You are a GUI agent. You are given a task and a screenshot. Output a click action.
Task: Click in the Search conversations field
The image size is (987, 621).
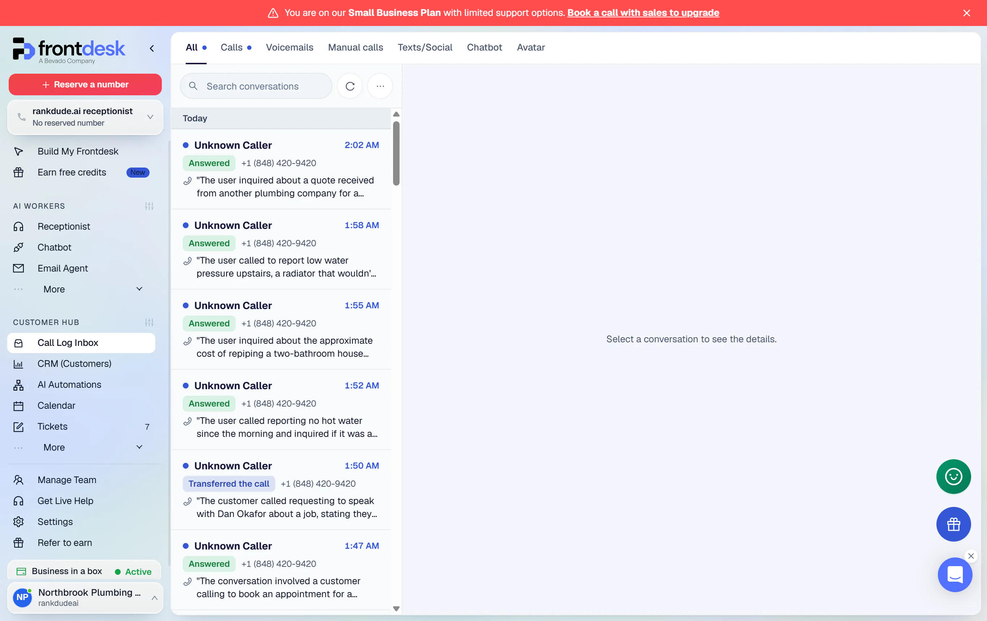click(256, 86)
